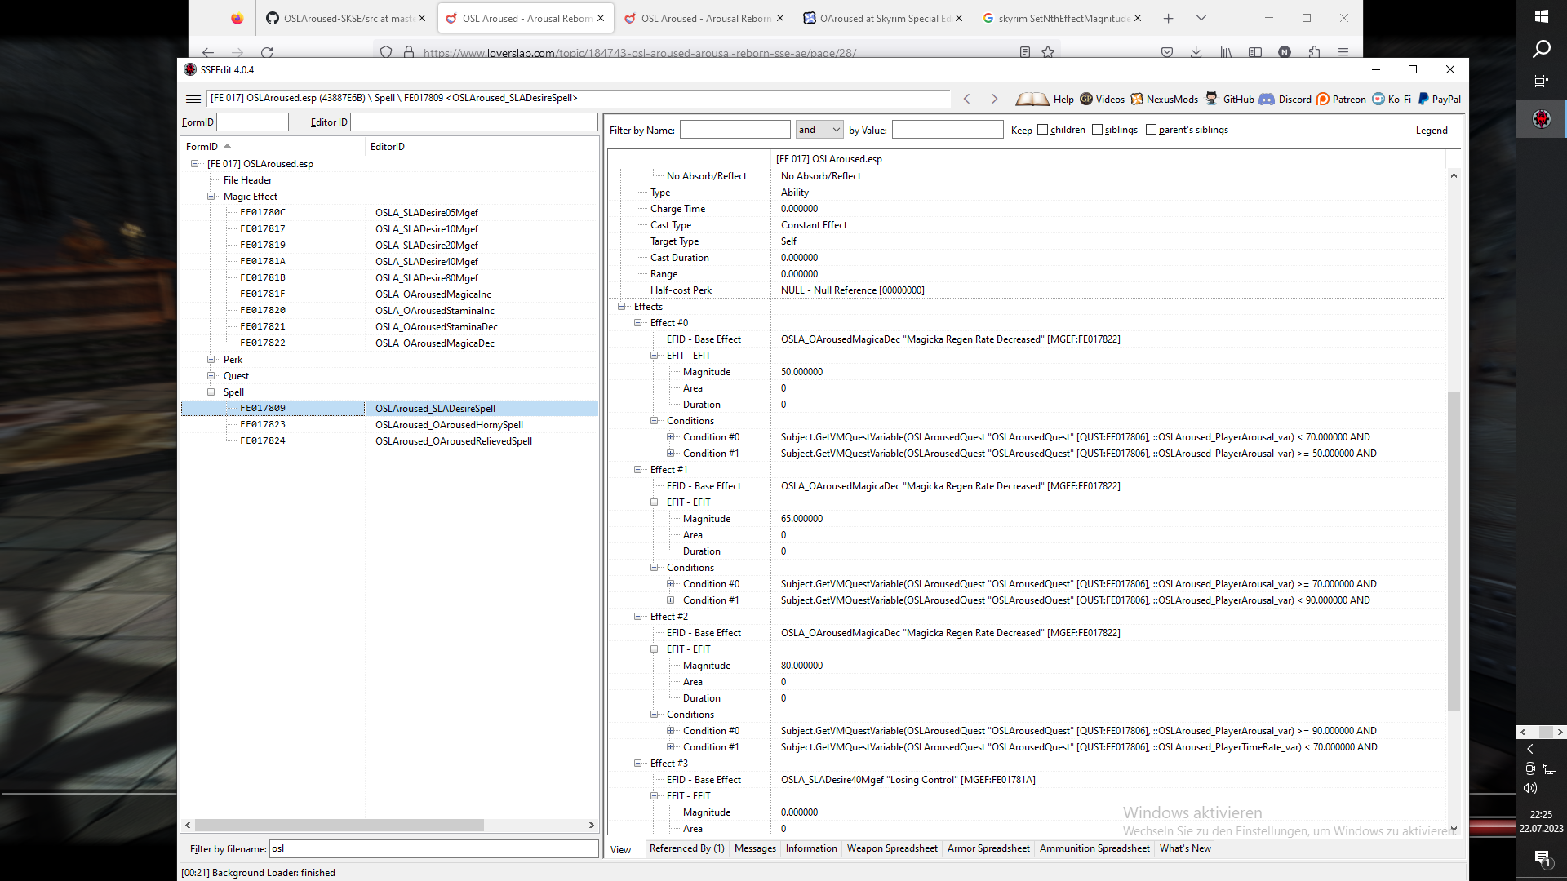
Task: Switch to View tab
Action: [x=620, y=849]
